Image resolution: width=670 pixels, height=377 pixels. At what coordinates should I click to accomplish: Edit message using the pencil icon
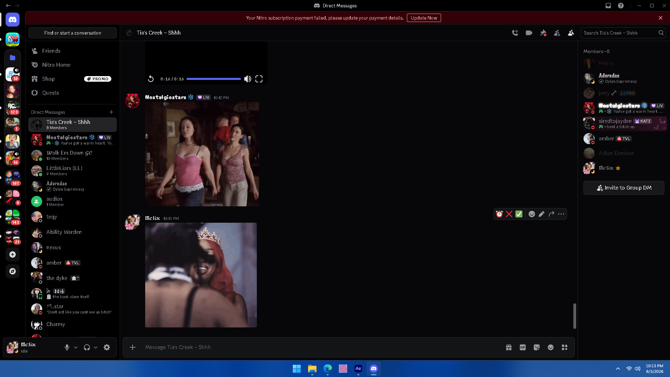(x=542, y=214)
